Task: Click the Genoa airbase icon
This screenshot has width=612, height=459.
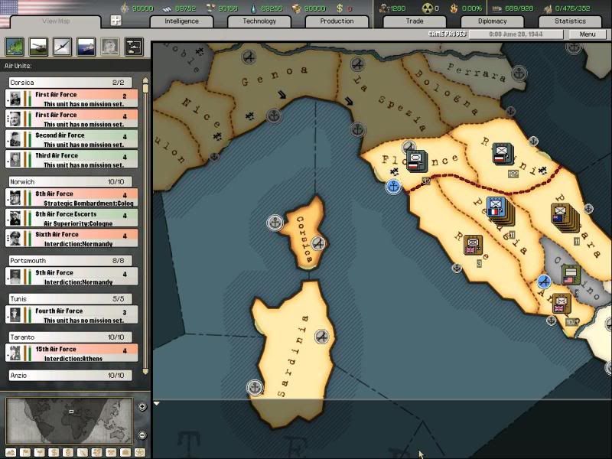Action: click(x=249, y=57)
